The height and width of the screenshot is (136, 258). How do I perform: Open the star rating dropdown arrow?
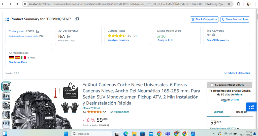pos(105,112)
